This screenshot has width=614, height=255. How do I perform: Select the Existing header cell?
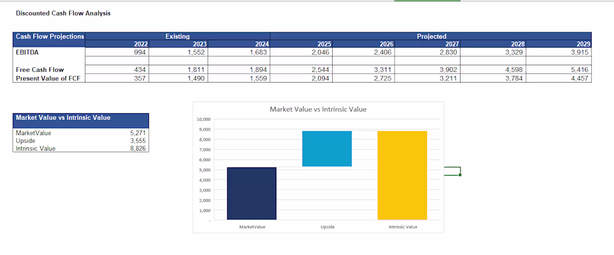pos(178,36)
